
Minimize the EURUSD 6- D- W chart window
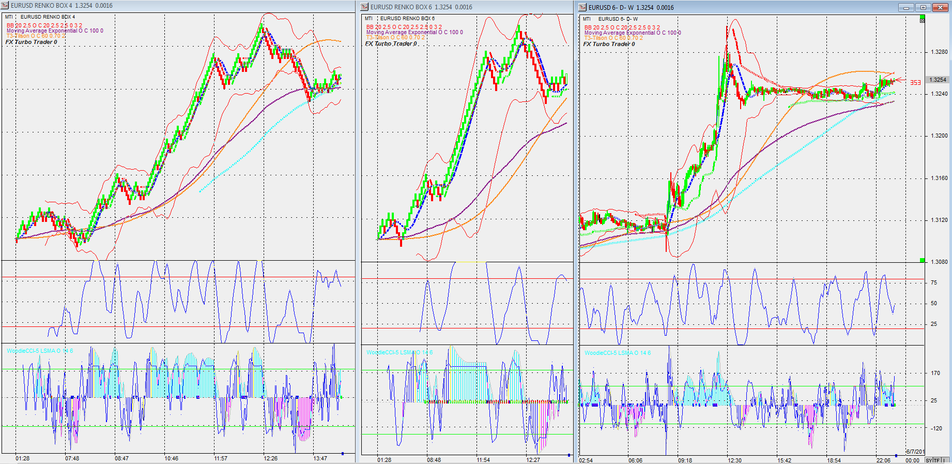906,7
